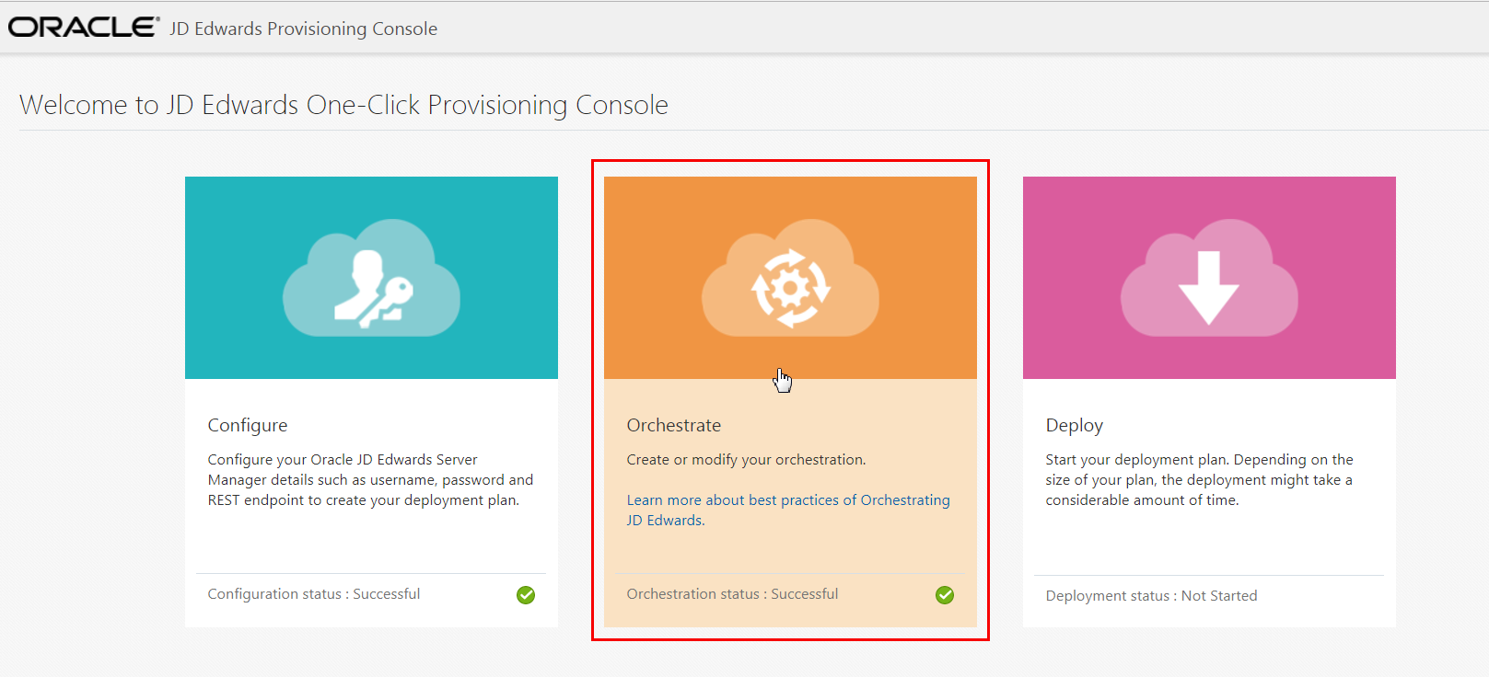Open the best practices of Orchestrating link

(788, 510)
